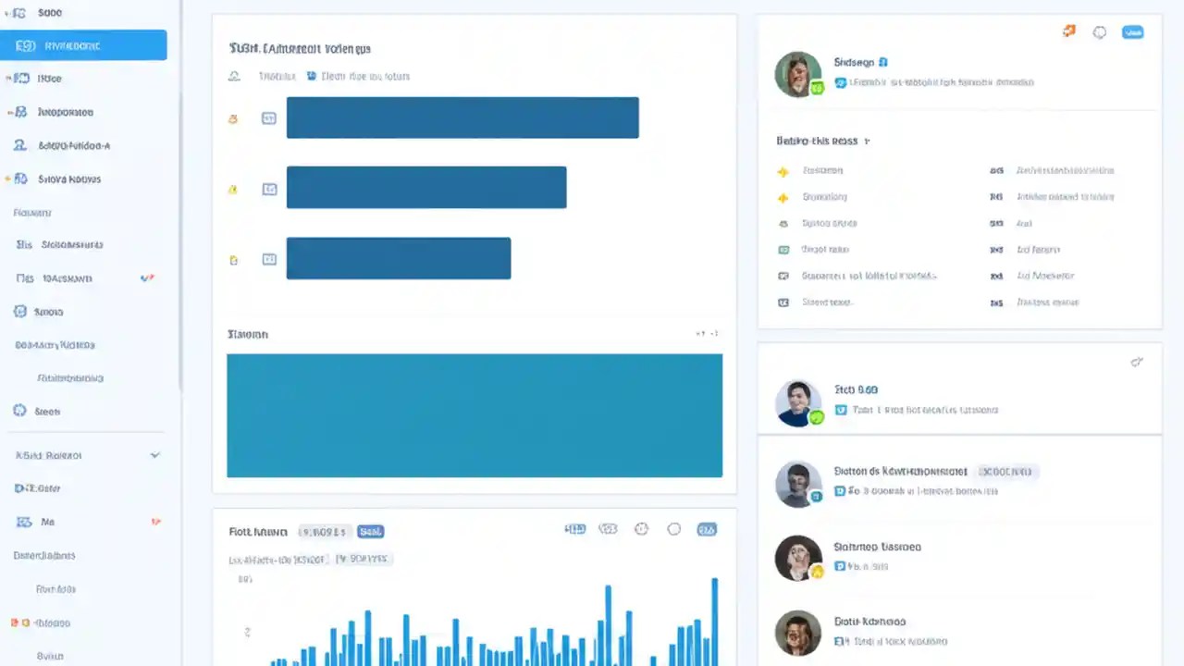Expand the options at the chart panel's top-right corner
1184x666 pixels.
(x=709, y=333)
